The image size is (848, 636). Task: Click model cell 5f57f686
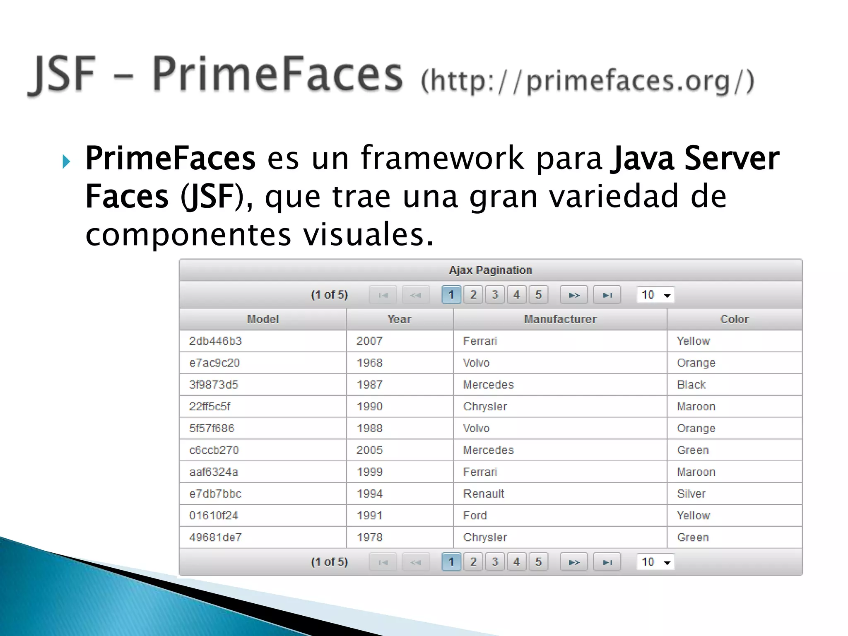(x=263, y=429)
